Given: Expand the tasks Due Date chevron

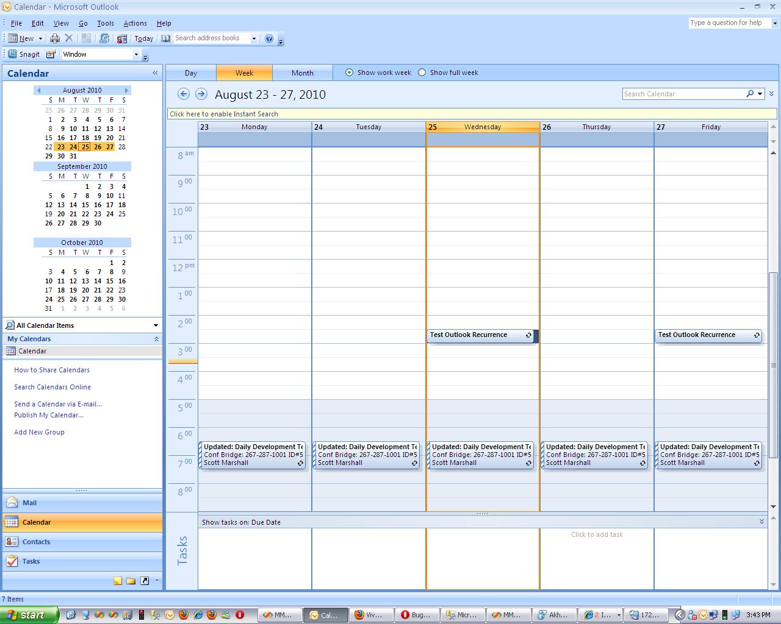Looking at the screenshot, I should coord(761,522).
